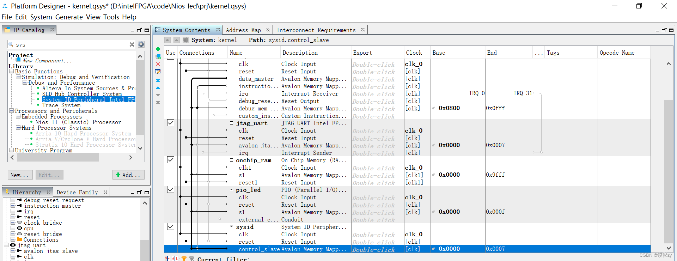The width and height of the screenshot is (677, 261).
Task: Uncheck the Use checkbox for sysid
Action: (x=171, y=226)
